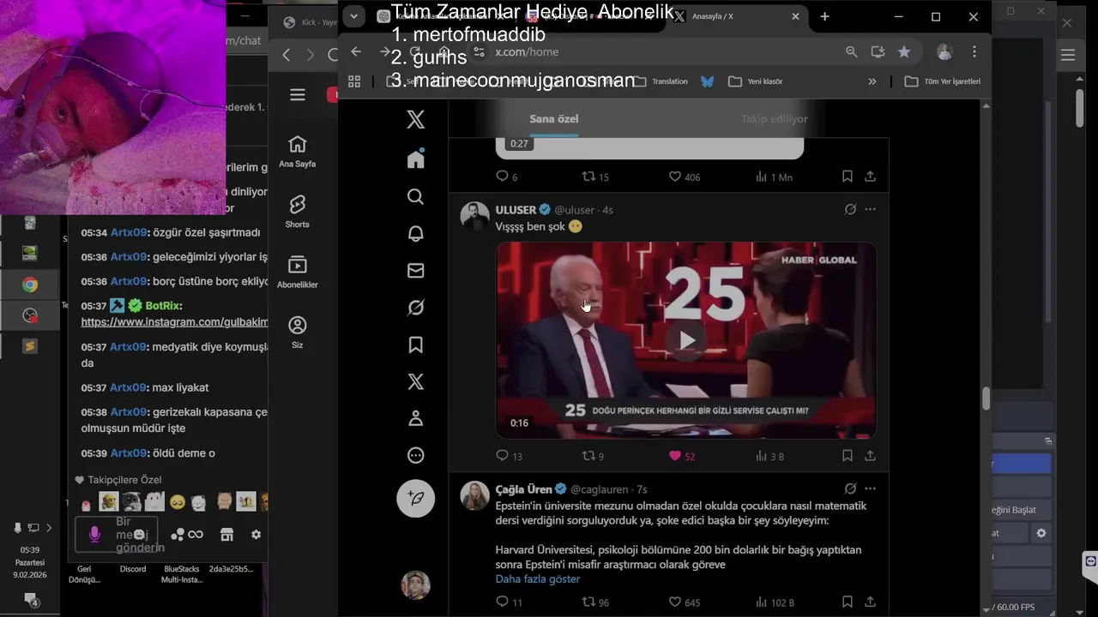Screen dimensions: 1098x617
Task: Reply to Çağla Üren's post, 11 replies
Action: tap(510, 602)
